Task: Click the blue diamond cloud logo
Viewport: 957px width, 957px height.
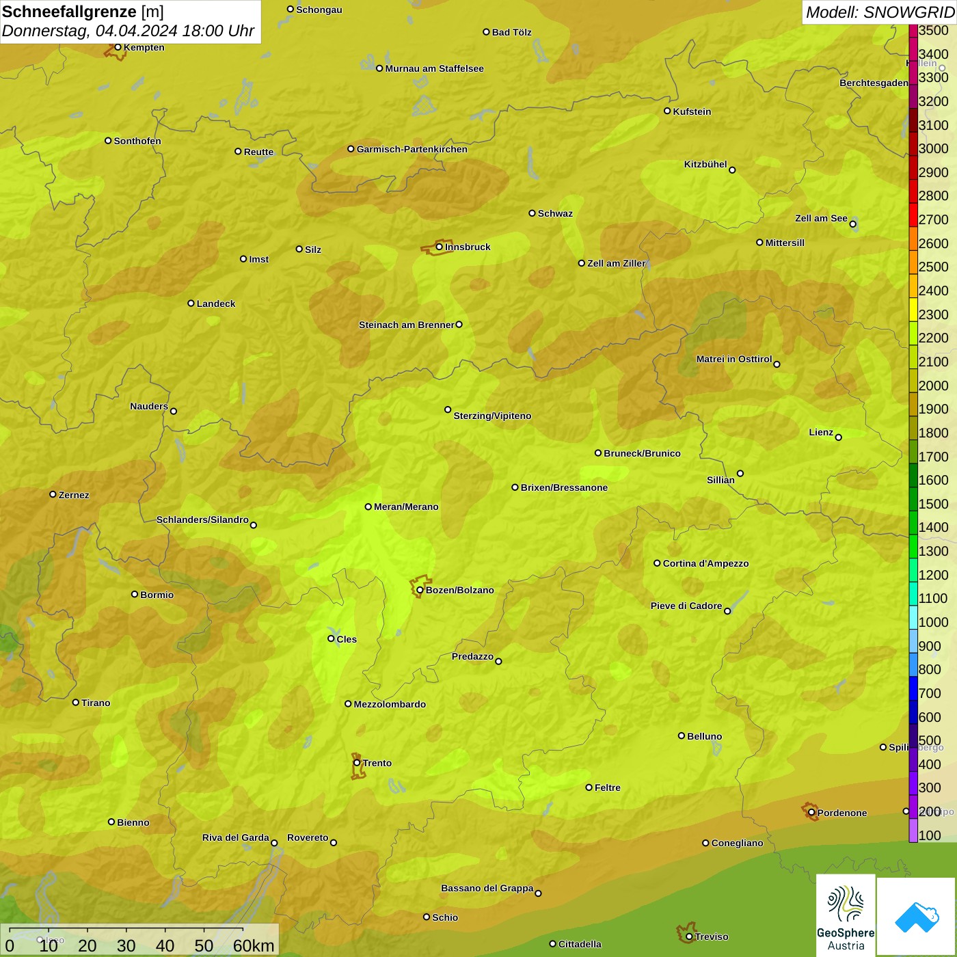Action: 917,917
